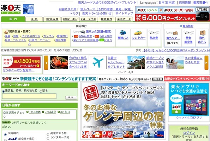The width and height of the screenshot is (210, 141).
Task: Open the 楽天カード tab
Action: 124,19
